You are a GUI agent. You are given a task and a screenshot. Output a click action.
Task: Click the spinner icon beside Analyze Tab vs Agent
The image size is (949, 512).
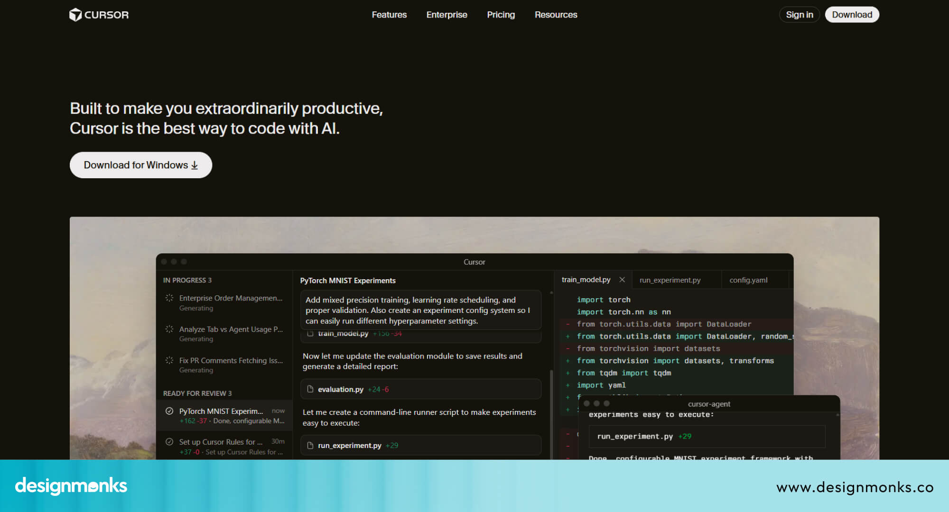[169, 329]
